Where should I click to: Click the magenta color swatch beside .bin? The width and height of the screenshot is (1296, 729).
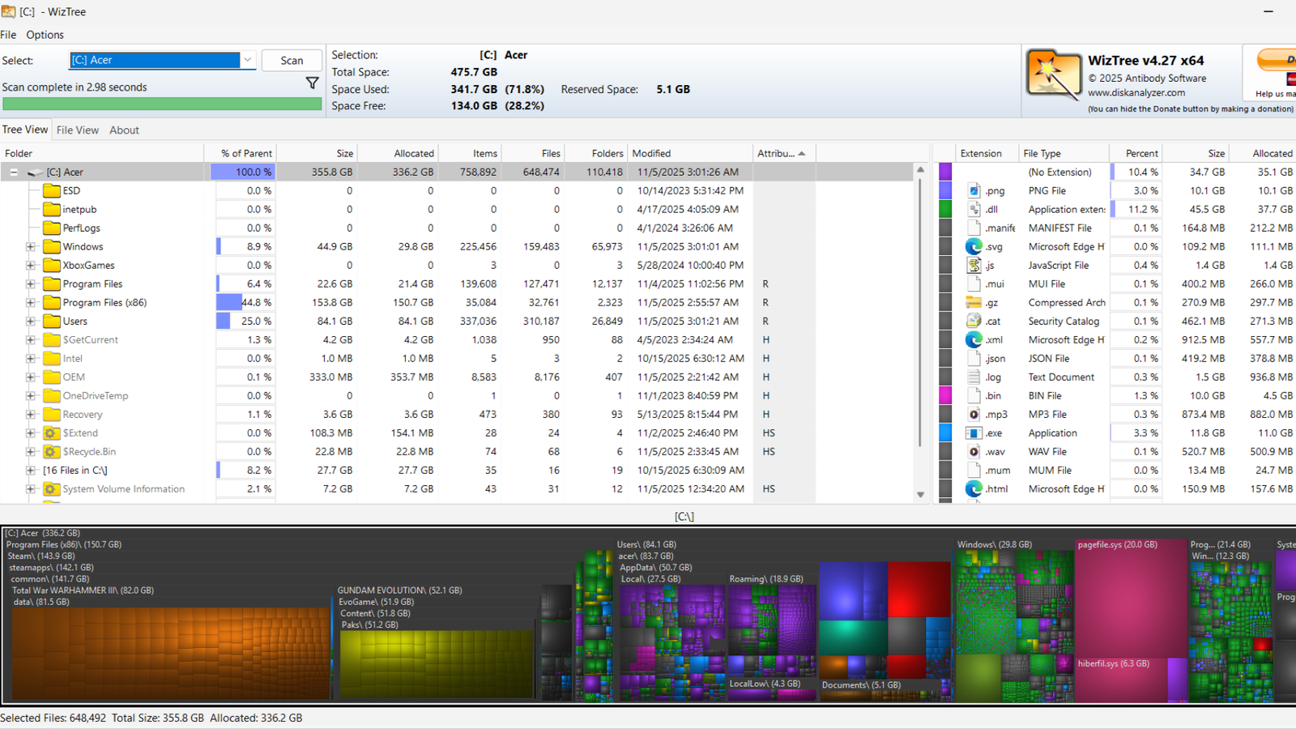pyautogui.click(x=945, y=395)
